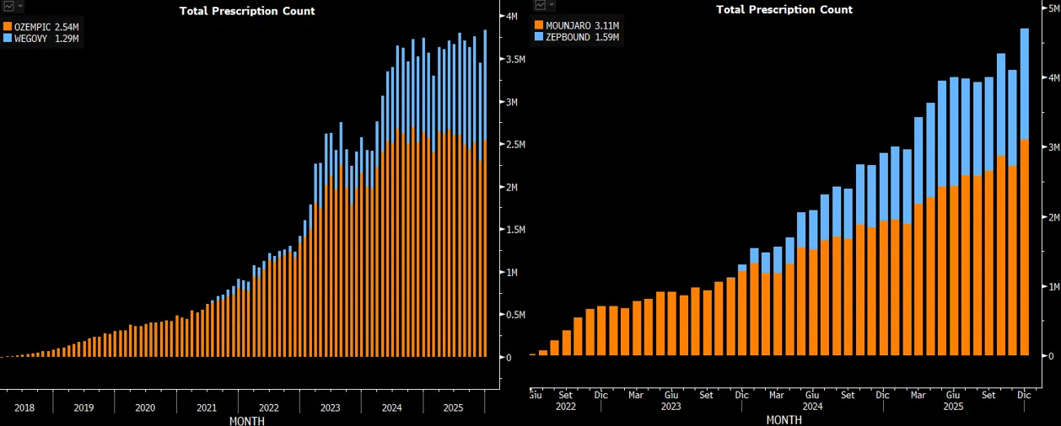The height and width of the screenshot is (426, 1061).
Task: Select the WEGOVY 1.29M legend entry
Action: pyautogui.click(x=41, y=39)
